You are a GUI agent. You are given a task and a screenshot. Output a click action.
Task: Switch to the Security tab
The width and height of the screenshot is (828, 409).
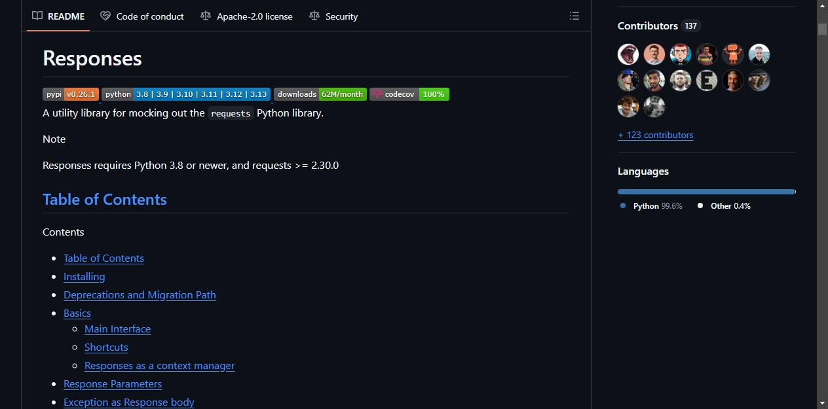333,16
